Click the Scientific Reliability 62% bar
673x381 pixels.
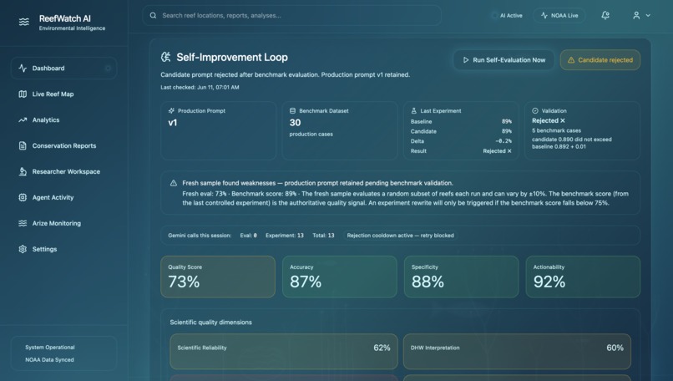[x=284, y=352]
